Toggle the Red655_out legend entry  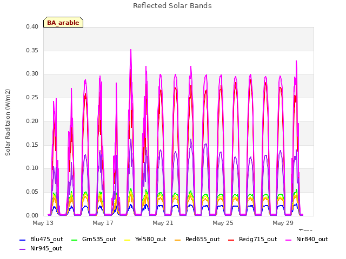197,240
